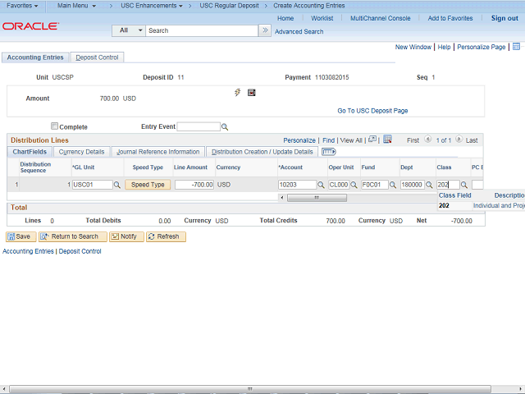Click the zoom distribution lines grid icon
Screen dimensions: 525x394
[x=372, y=140]
